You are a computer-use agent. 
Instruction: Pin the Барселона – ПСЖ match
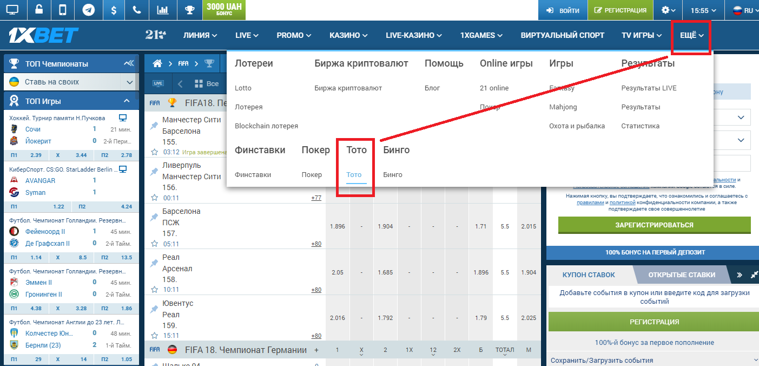(x=154, y=217)
